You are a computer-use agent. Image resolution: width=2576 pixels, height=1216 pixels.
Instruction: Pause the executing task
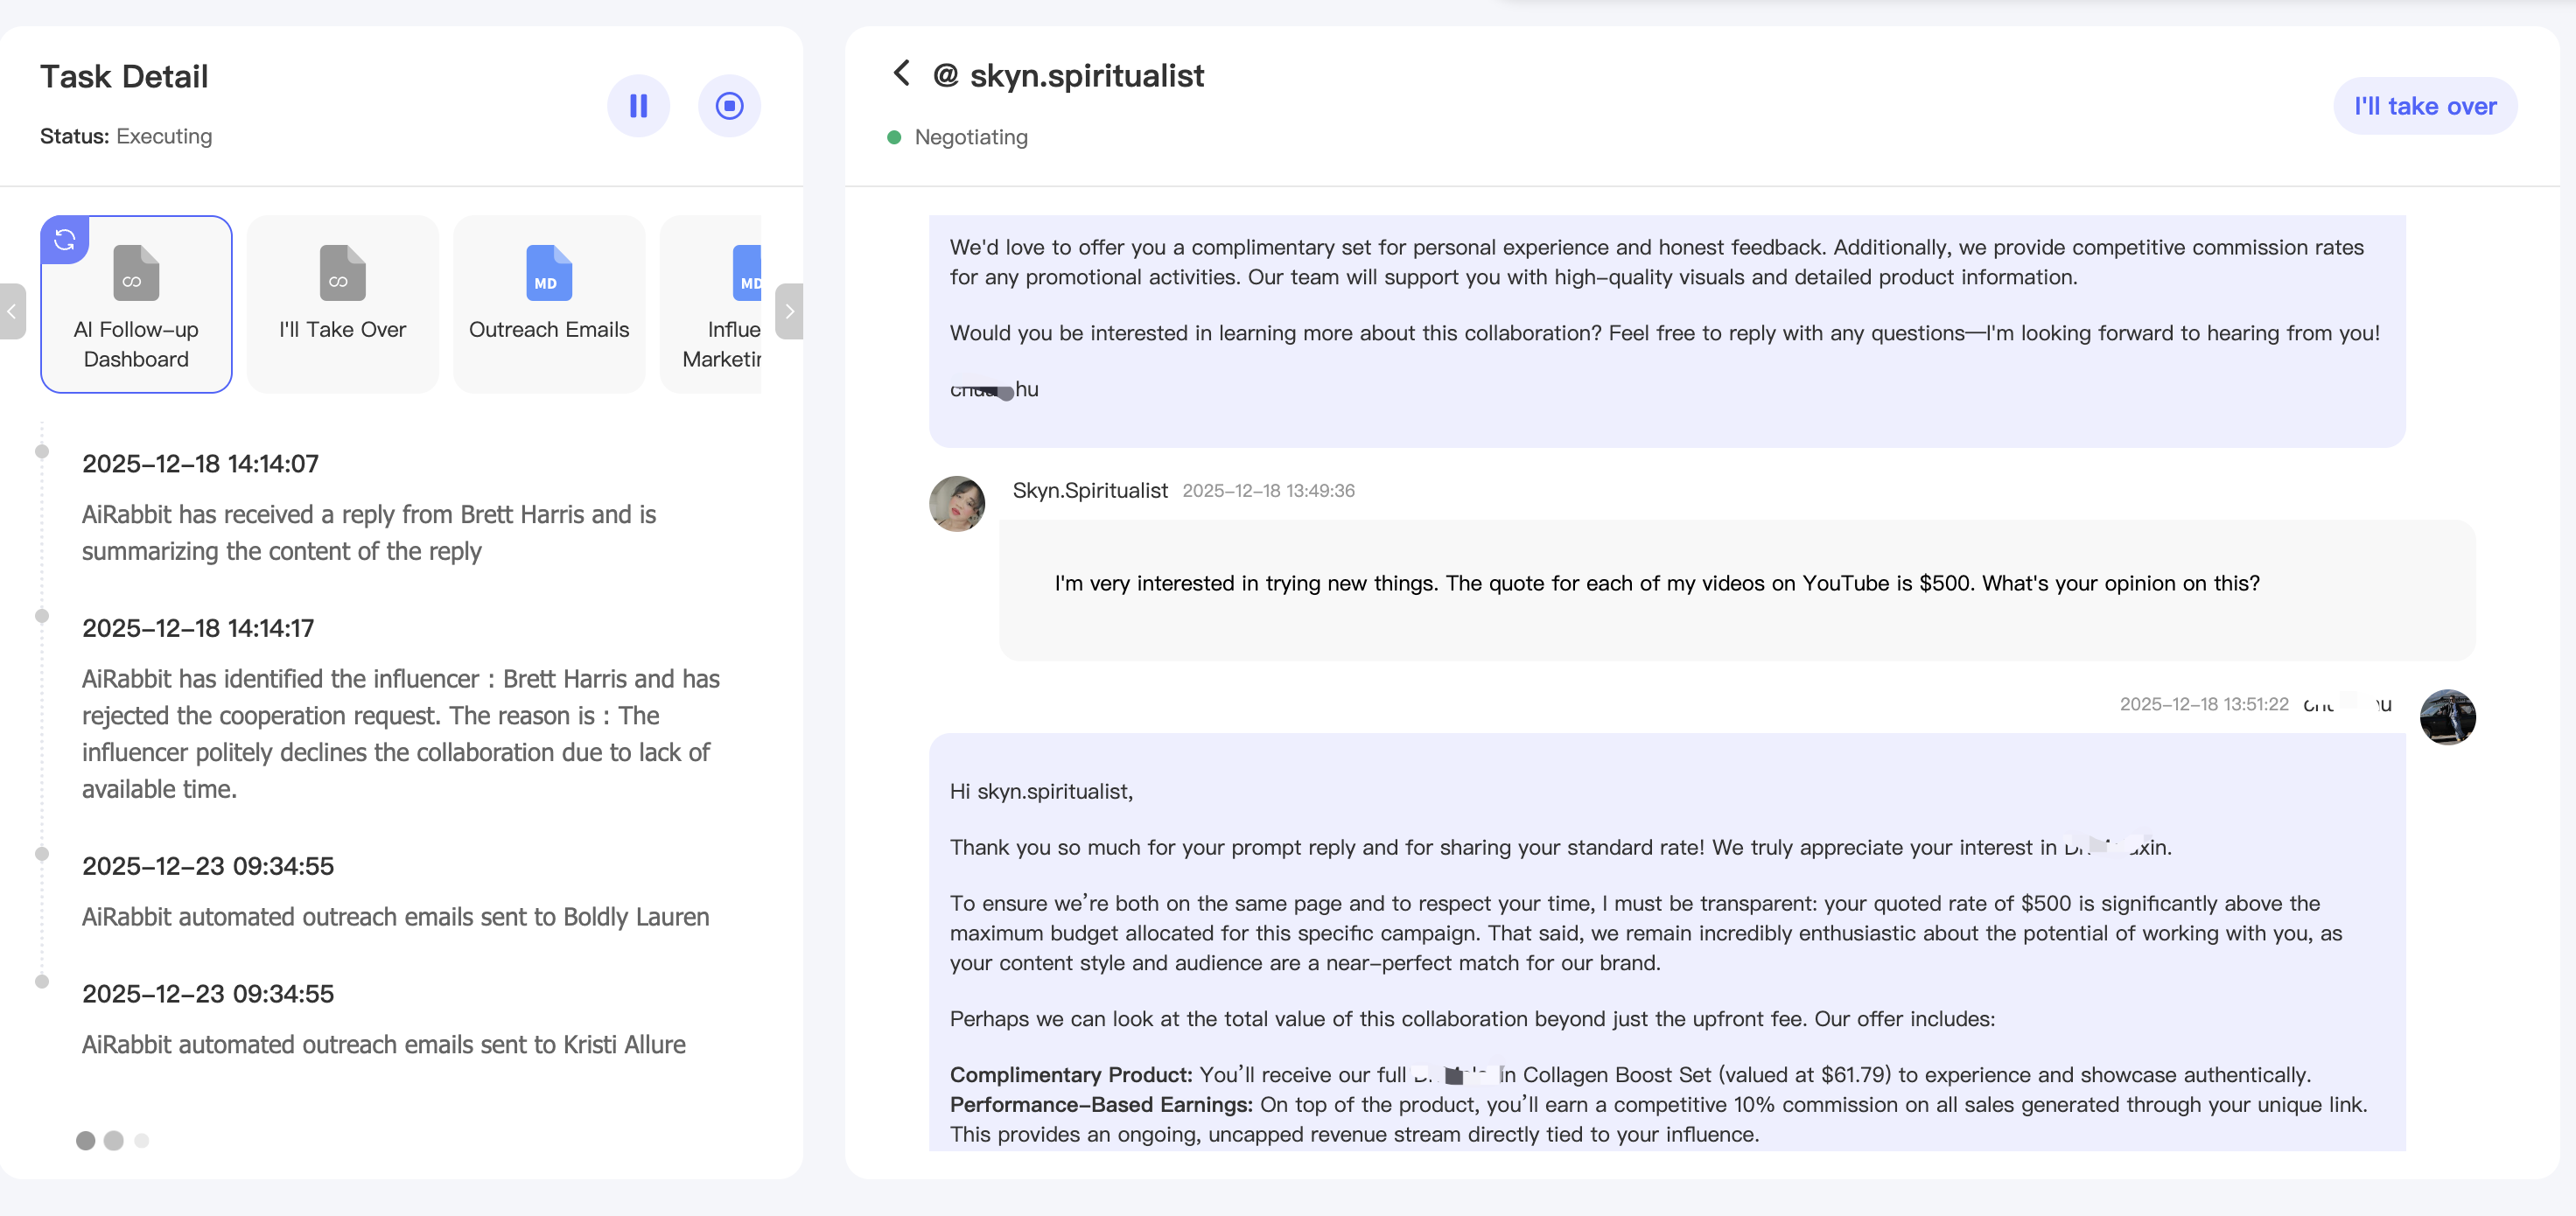click(638, 106)
